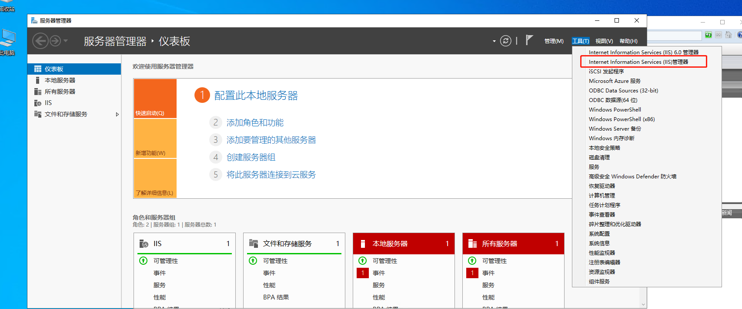Open the 工具(T) menu
The width and height of the screenshot is (742, 309).
click(x=581, y=41)
